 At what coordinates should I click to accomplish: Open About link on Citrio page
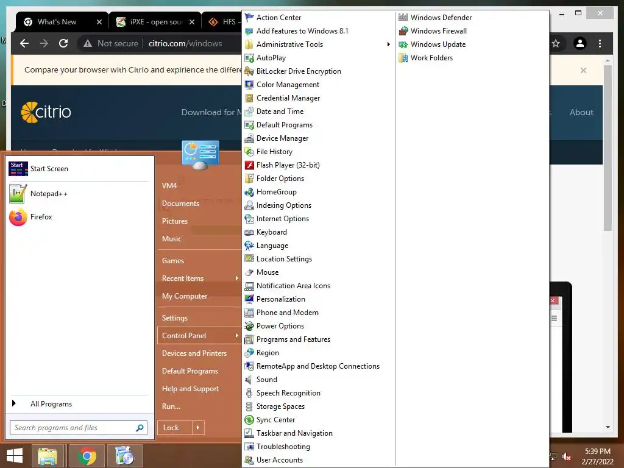coord(581,112)
